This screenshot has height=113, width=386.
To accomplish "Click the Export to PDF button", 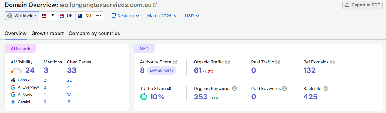I will tap(362, 5).
